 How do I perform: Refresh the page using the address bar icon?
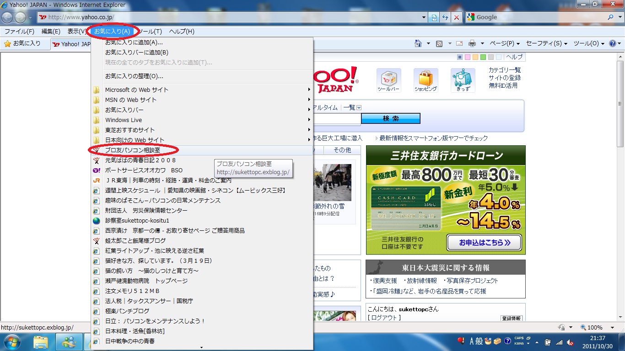click(x=445, y=17)
